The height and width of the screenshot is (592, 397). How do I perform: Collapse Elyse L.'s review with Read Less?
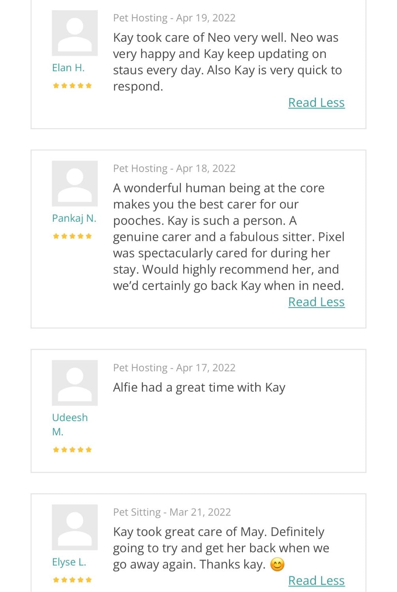tap(316, 581)
